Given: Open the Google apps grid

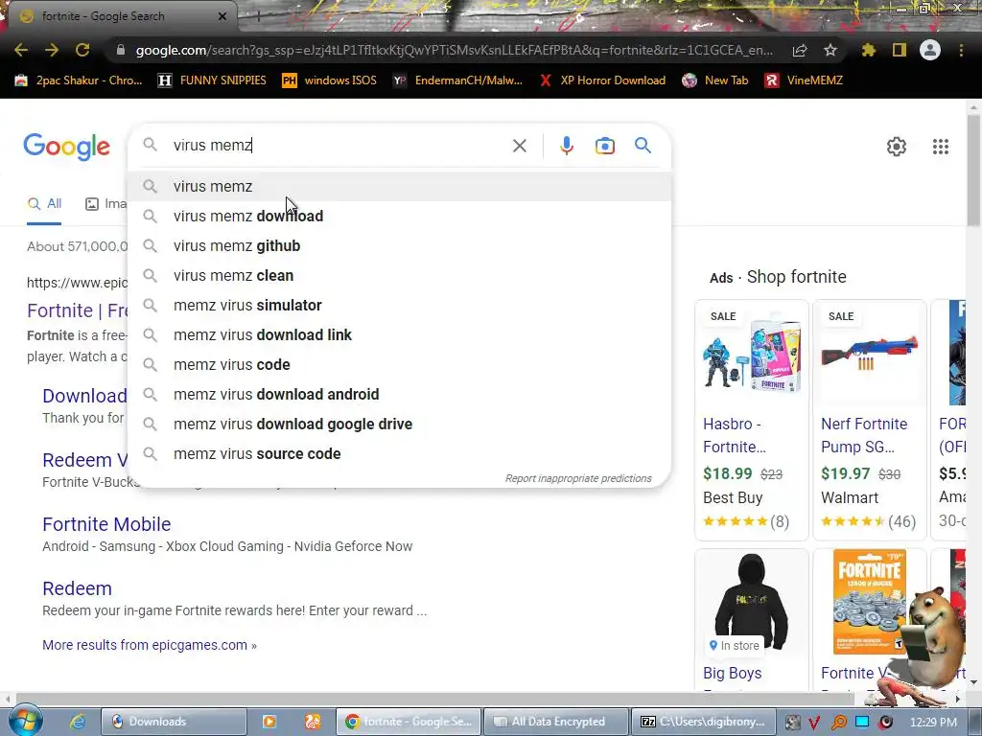Looking at the screenshot, I should click(940, 147).
